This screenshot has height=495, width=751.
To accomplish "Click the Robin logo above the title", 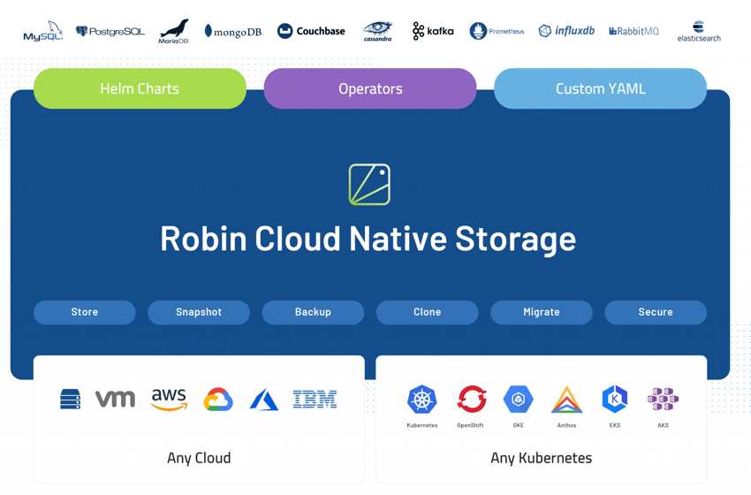I will pos(369,185).
